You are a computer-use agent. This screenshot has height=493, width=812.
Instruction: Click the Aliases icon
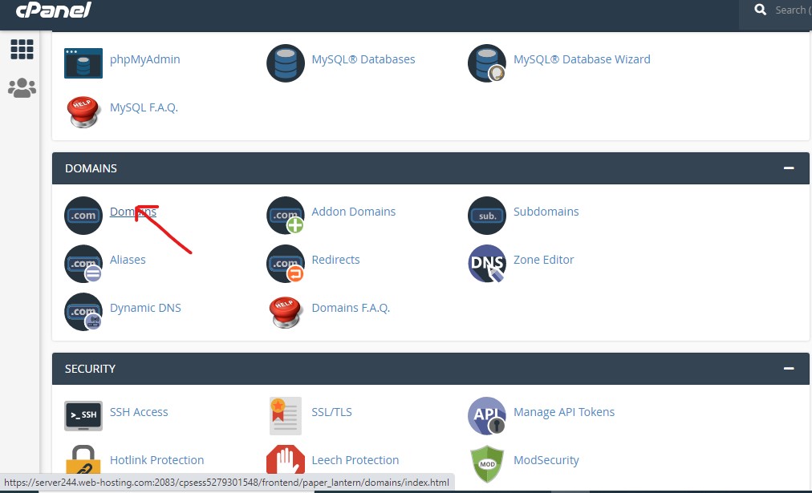[x=83, y=263]
